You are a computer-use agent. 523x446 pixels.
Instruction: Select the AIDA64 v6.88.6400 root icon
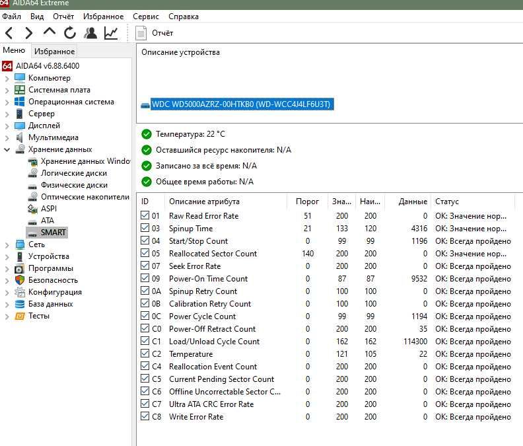coord(7,66)
